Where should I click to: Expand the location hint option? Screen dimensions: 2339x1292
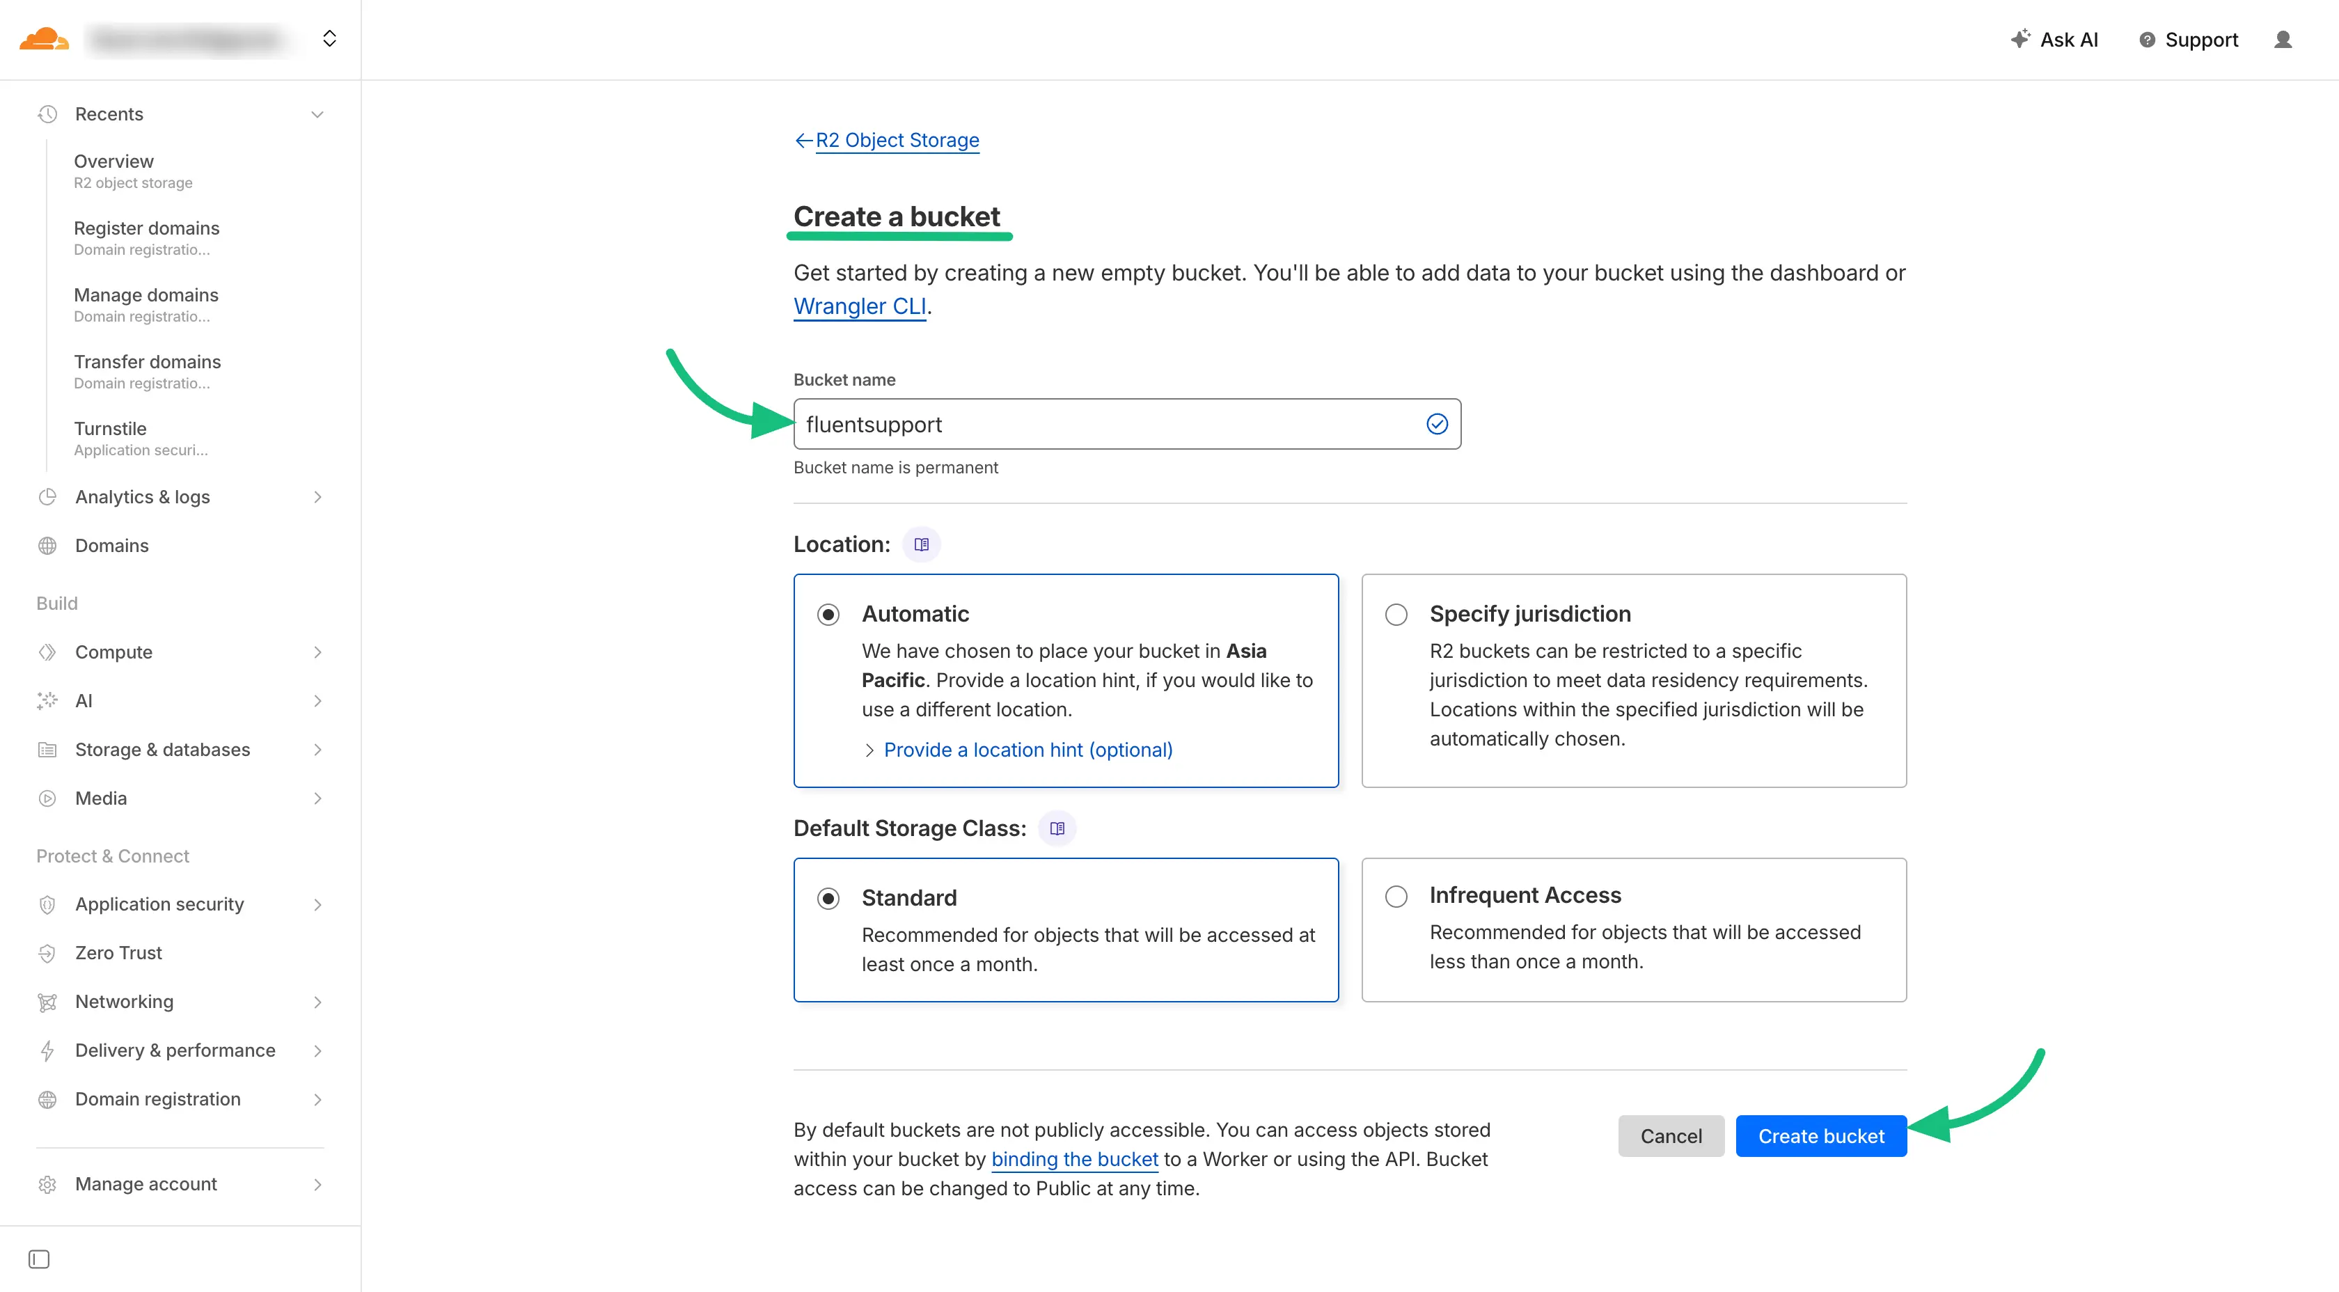tap(1027, 750)
